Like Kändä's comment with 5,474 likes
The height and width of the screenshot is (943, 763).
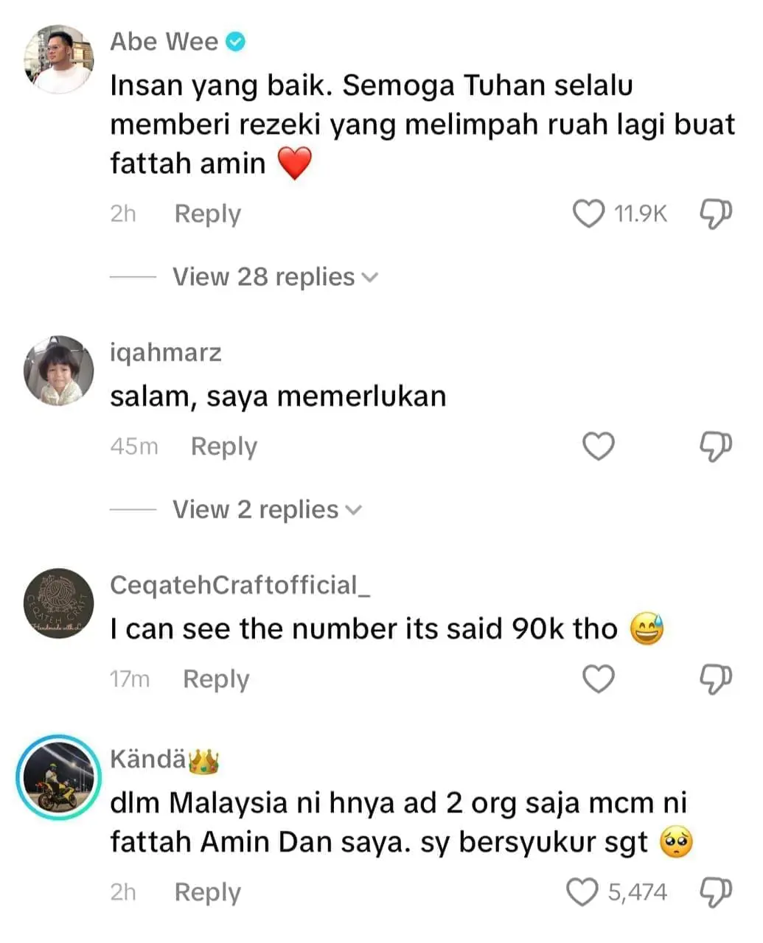(582, 892)
